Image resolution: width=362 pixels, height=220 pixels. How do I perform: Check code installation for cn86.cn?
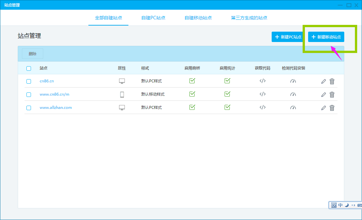coord(293,81)
